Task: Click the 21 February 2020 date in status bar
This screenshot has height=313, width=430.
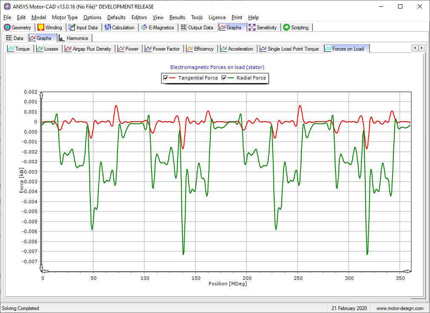Action: coord(349,308)
